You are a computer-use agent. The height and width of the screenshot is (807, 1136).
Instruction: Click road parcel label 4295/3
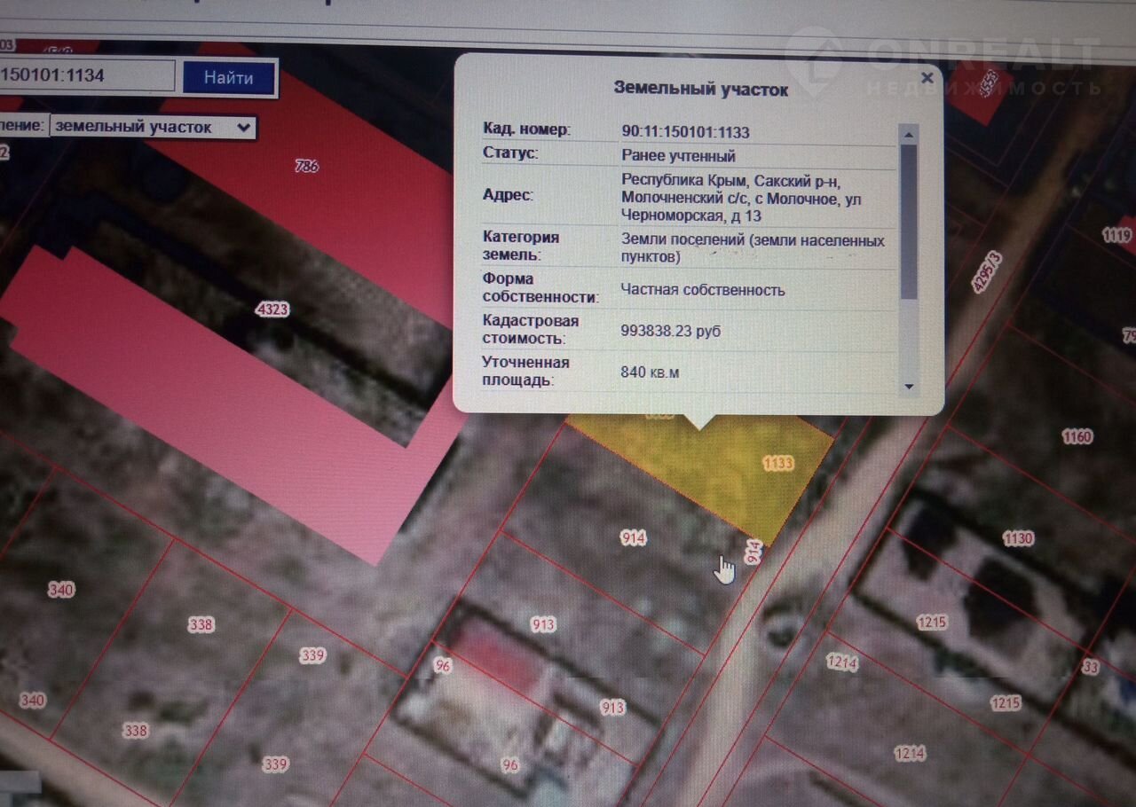986,272
